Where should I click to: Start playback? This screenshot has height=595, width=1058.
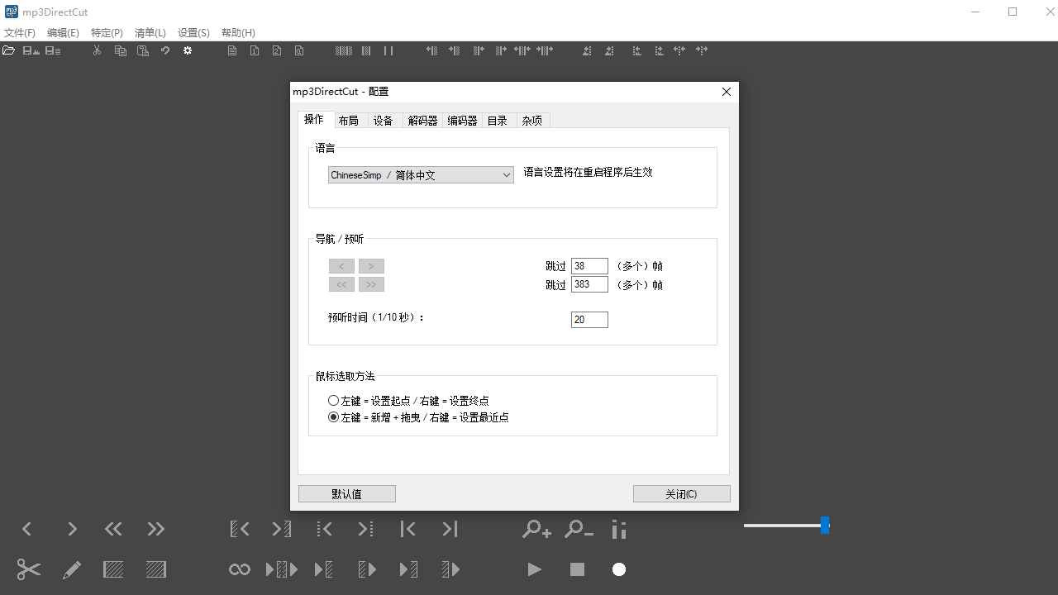click(534, 569)
